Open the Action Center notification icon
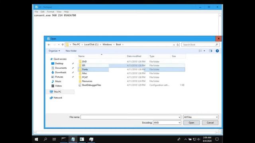The height and width of the screenshot is (143, 255). 217,139
